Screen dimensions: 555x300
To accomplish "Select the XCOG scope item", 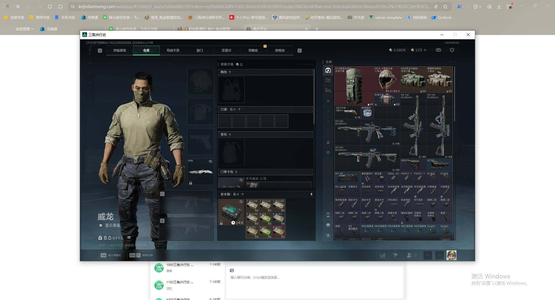I will pyautogui.click(x=439, y=165).
